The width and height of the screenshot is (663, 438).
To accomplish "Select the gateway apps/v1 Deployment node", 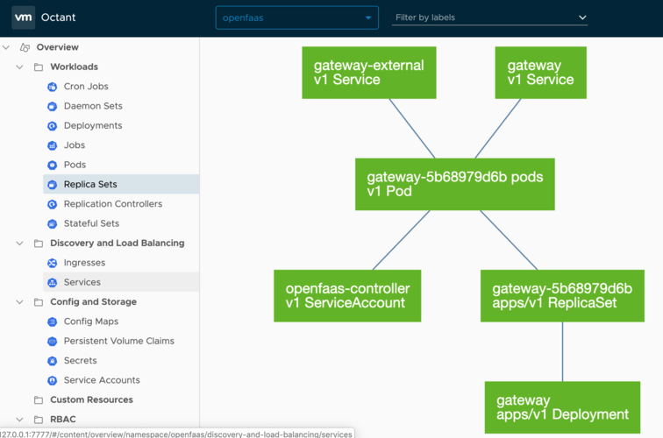I will 562,407.
